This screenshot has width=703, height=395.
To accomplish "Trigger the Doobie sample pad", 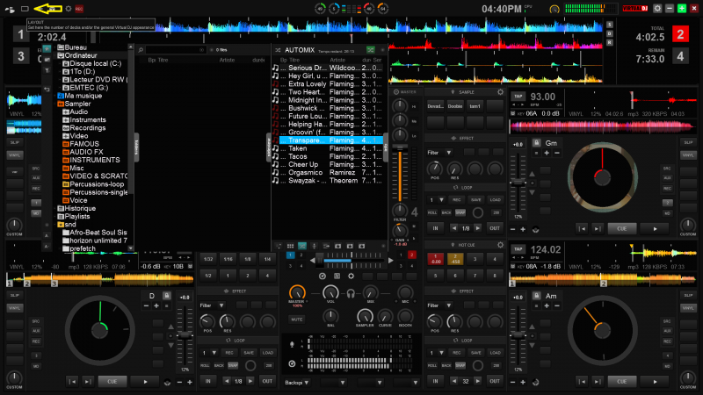I will [x=455, y=106].
